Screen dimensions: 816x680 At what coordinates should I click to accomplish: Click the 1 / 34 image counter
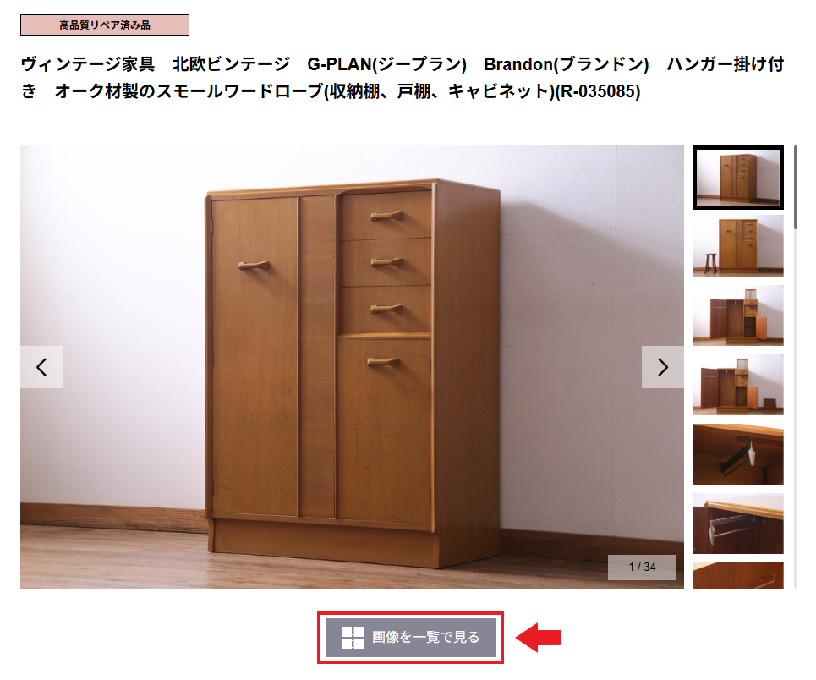642,567
